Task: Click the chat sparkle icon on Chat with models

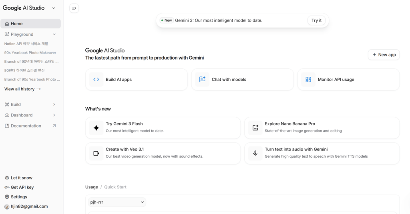Action: [x=202, y=80]
